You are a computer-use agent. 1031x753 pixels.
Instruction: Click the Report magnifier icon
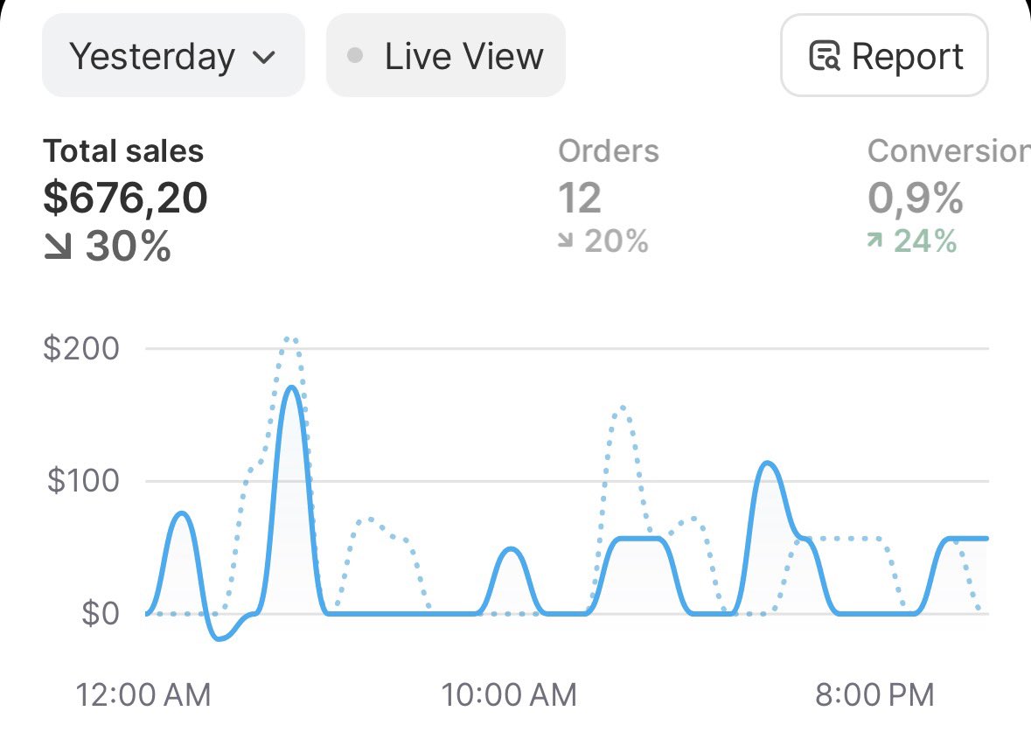tap(825, 58)
